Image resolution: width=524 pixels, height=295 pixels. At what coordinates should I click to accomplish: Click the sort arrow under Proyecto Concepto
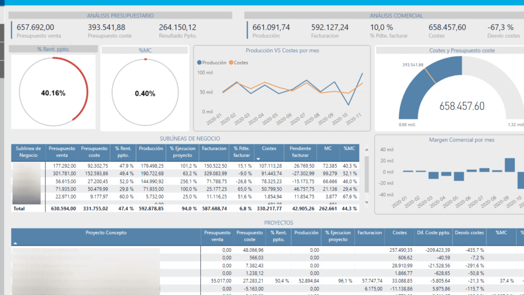[x=15, y=243]
